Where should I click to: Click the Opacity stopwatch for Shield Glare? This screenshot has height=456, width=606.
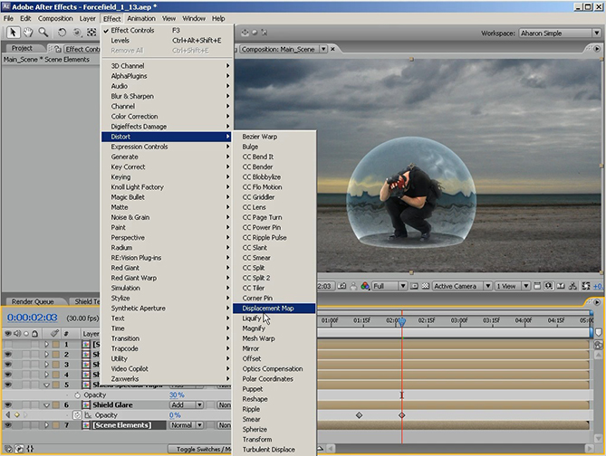coord(77,415)
